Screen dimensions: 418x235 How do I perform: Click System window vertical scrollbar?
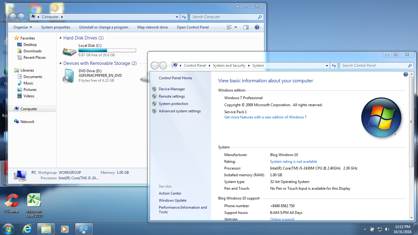tap(411, 122)
